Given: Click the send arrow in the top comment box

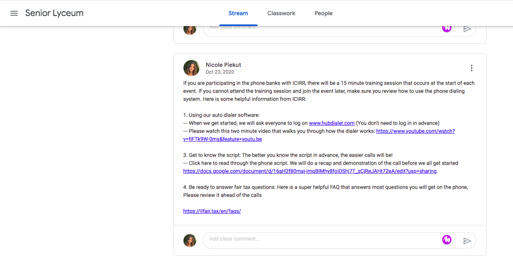Looking at the screenshot, I should coord(467,29).
